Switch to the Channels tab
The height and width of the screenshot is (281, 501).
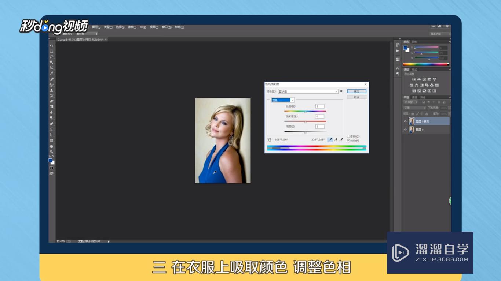coord(414,97)
